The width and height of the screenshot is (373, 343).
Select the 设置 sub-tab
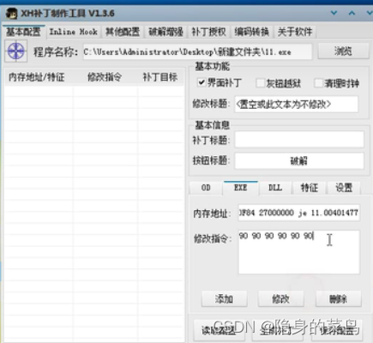(344, 188)
